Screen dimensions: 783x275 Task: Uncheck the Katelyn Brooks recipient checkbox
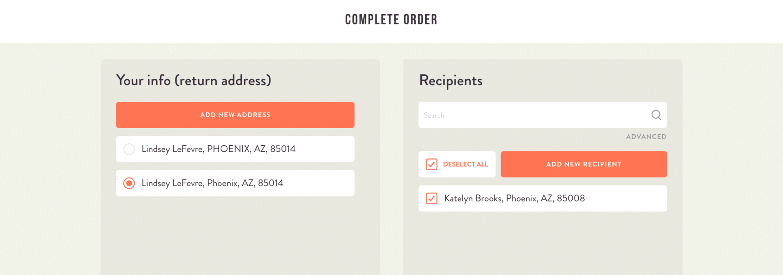tap(431, 198)
